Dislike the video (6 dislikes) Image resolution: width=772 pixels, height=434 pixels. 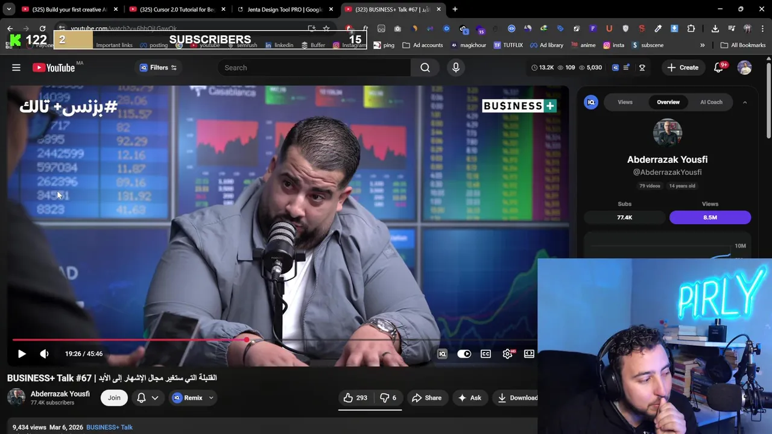[x=388, y=398]
